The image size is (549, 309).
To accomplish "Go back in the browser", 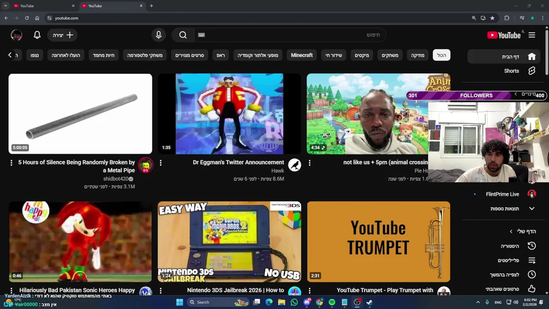I will tap(6, 18).
